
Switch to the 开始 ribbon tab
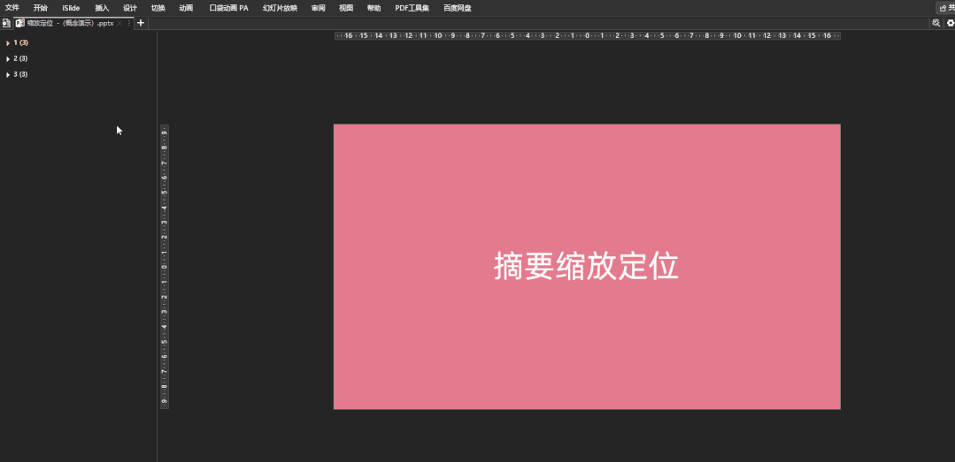click(40, 8)
